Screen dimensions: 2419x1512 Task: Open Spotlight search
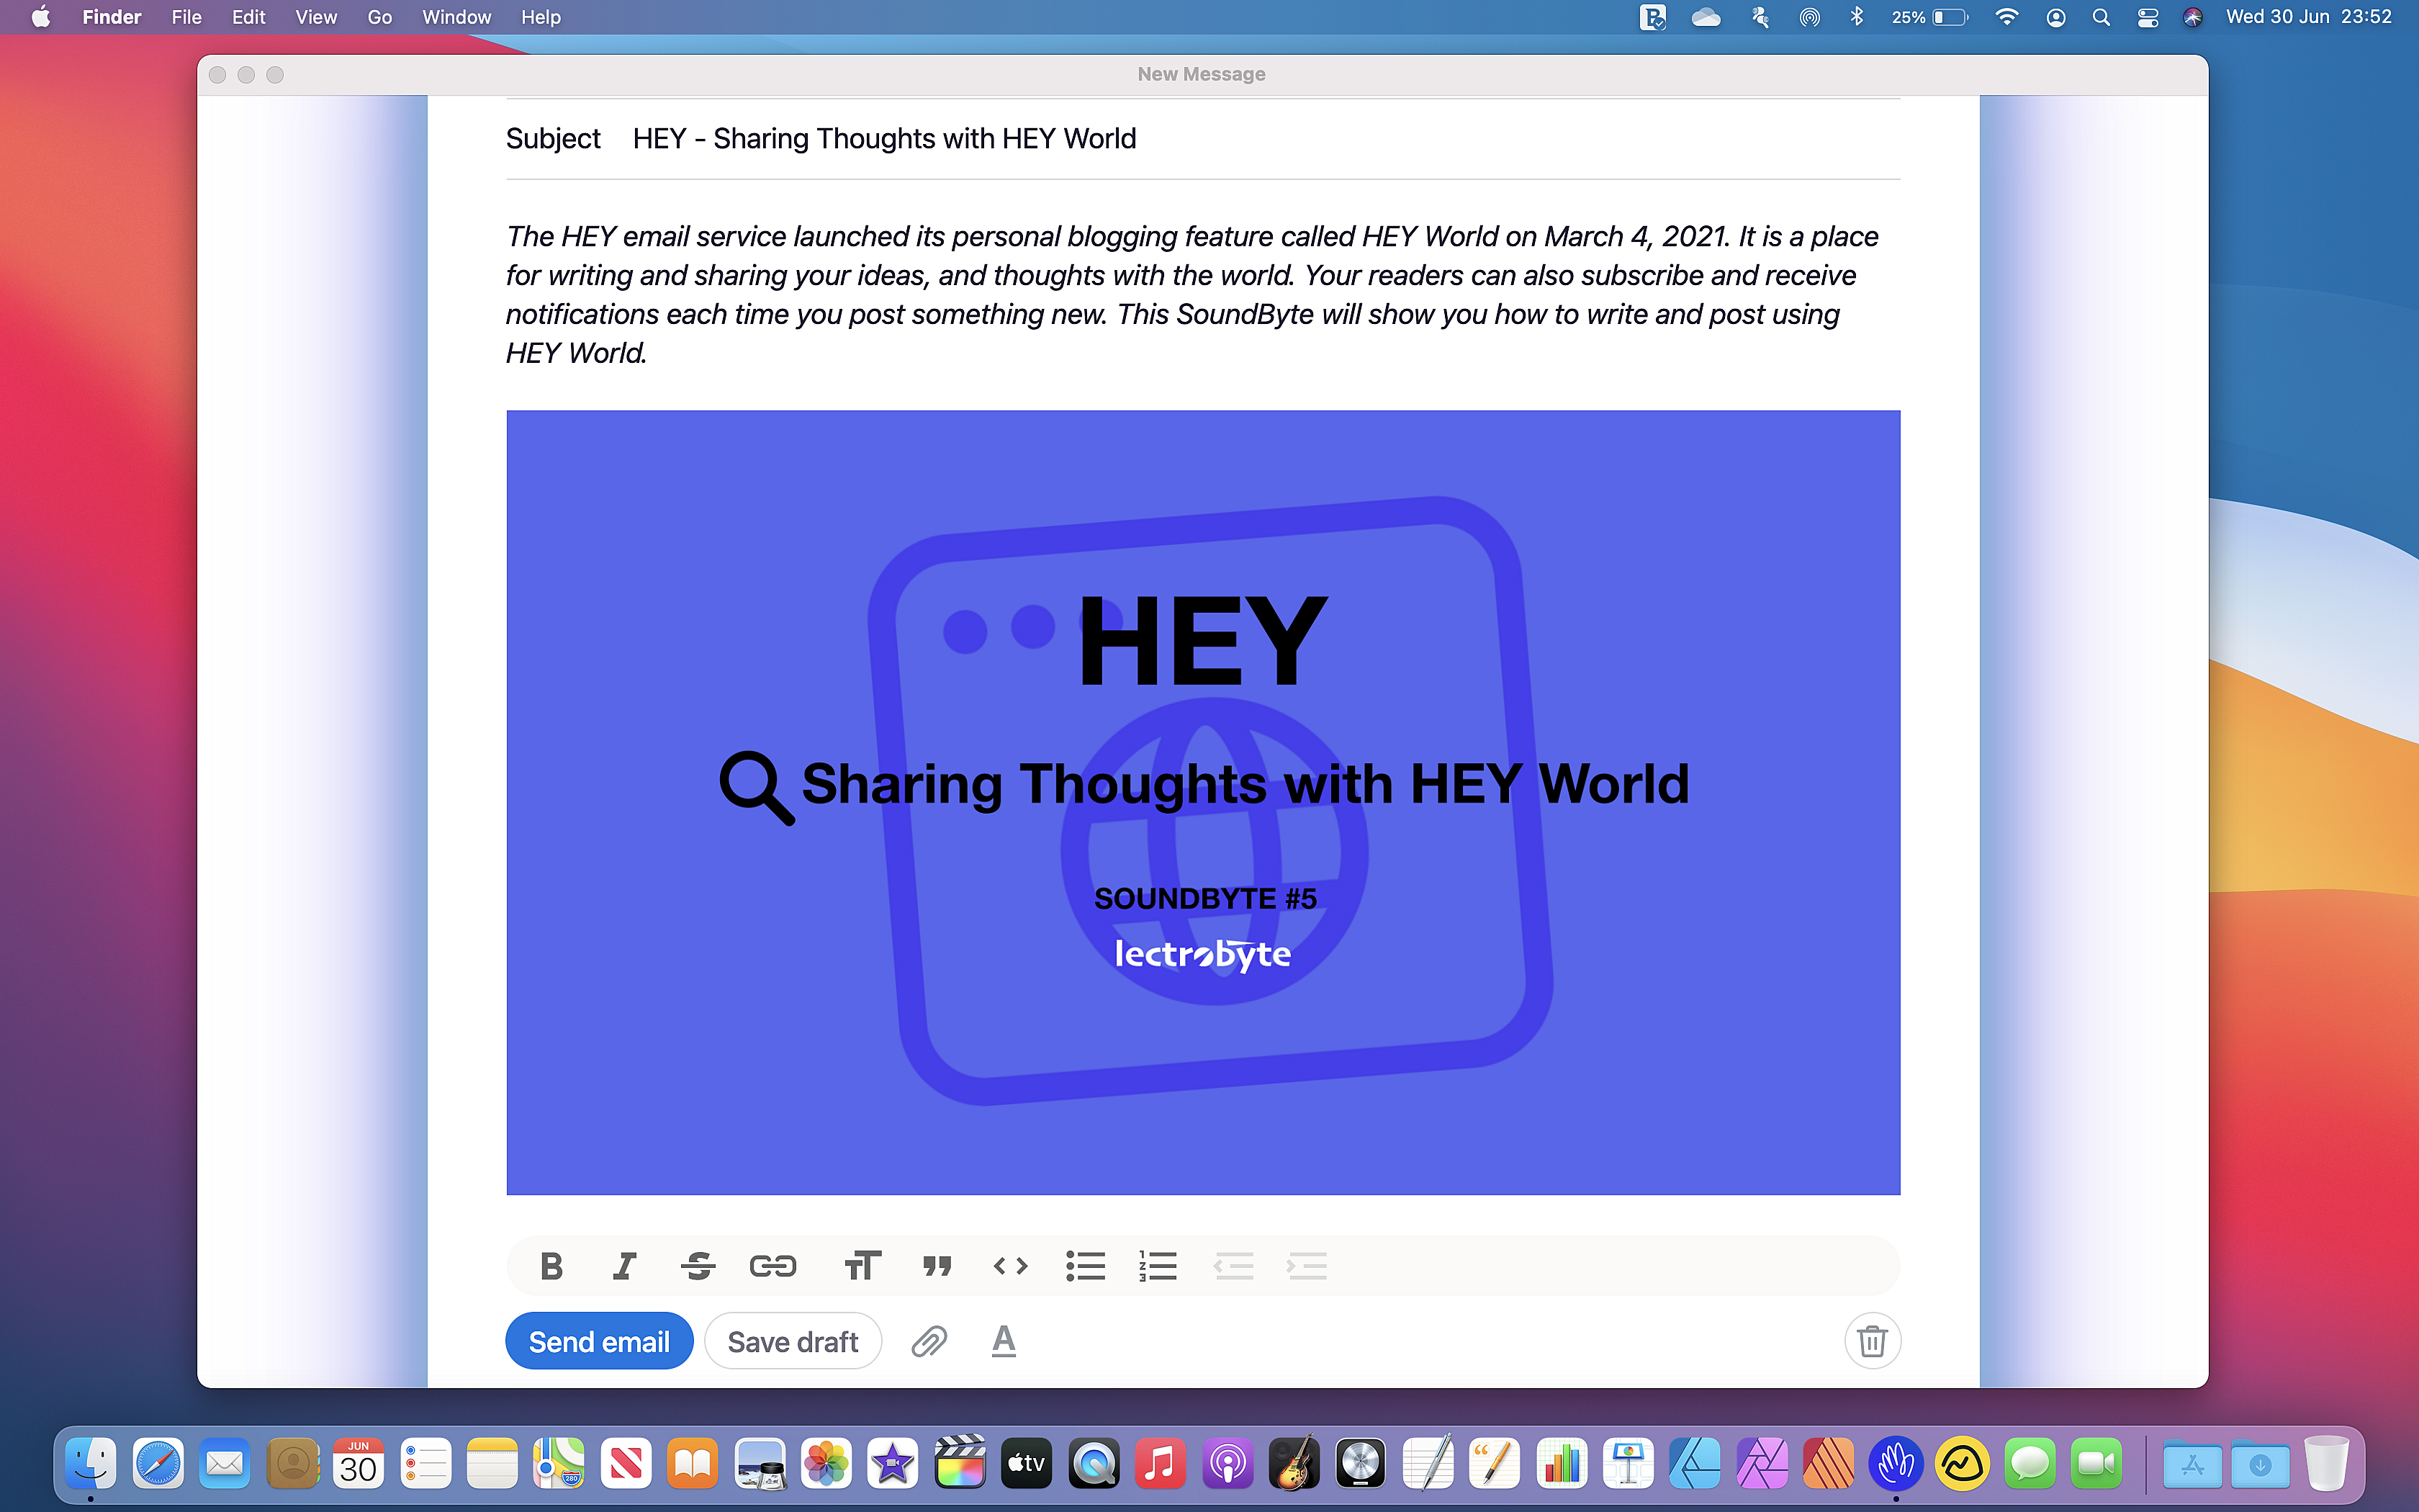tap(2101, 17)
